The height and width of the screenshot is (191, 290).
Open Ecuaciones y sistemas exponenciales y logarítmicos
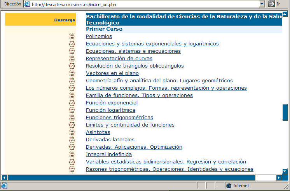click(152, 44)
